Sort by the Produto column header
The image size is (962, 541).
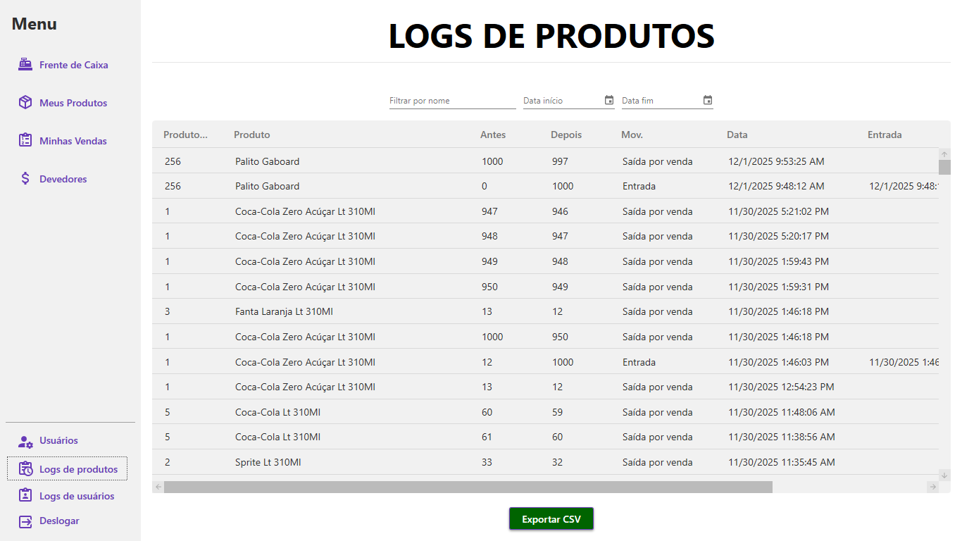click(x=252, y=135)
